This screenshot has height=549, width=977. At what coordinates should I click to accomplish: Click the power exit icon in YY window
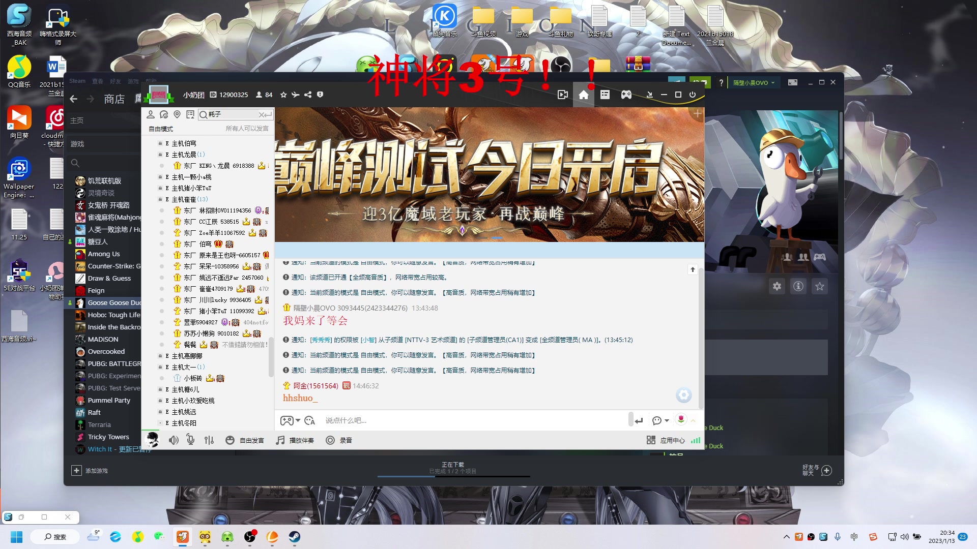point(692,95)
